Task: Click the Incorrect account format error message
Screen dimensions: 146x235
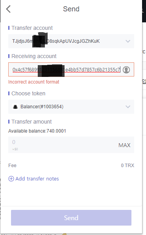Action: [x=34, y=82]
